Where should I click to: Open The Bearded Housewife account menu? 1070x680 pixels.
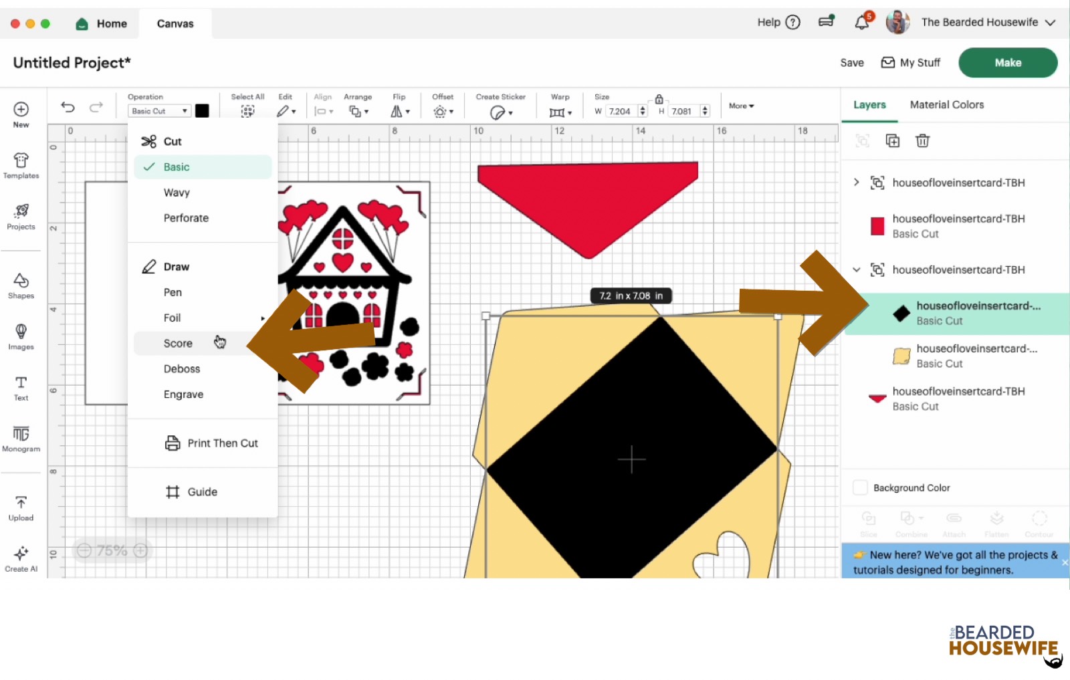coord(988,22)
